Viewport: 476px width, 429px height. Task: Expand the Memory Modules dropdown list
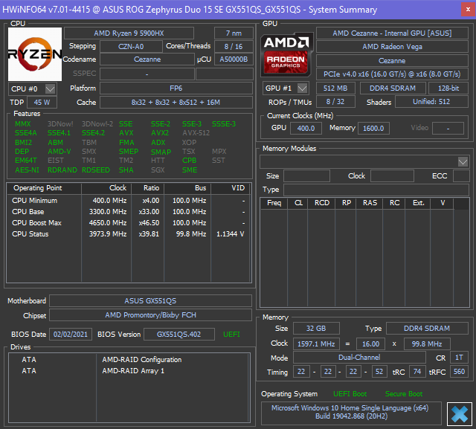pos(463,161)
